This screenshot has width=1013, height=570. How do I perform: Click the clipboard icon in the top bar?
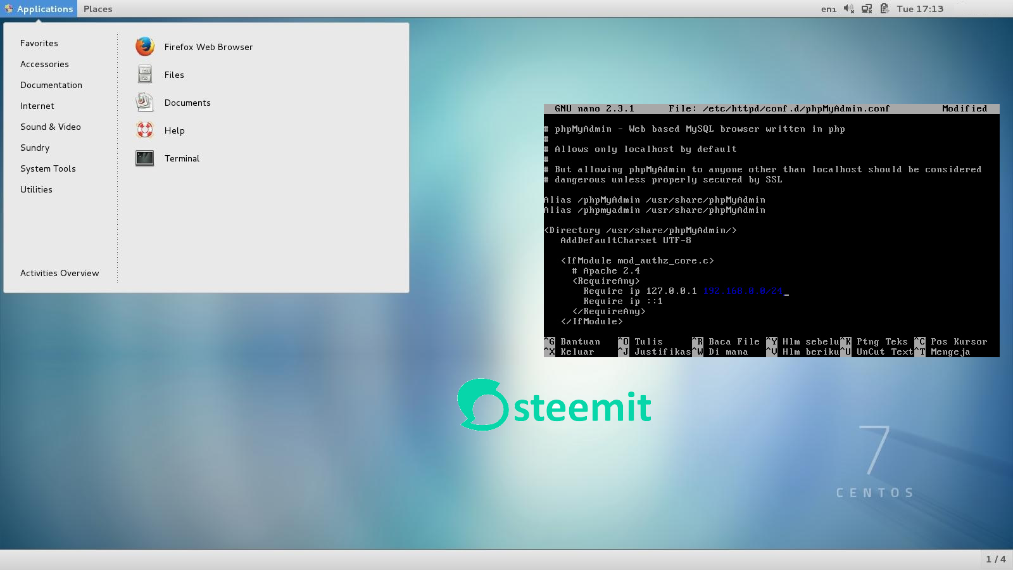tap(884, 8)
